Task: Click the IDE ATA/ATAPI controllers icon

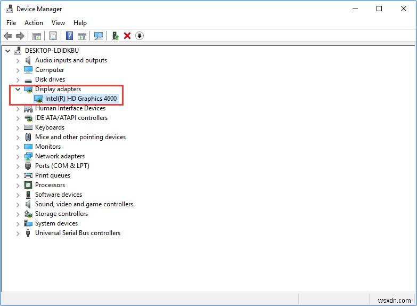Action: (28, 118)
